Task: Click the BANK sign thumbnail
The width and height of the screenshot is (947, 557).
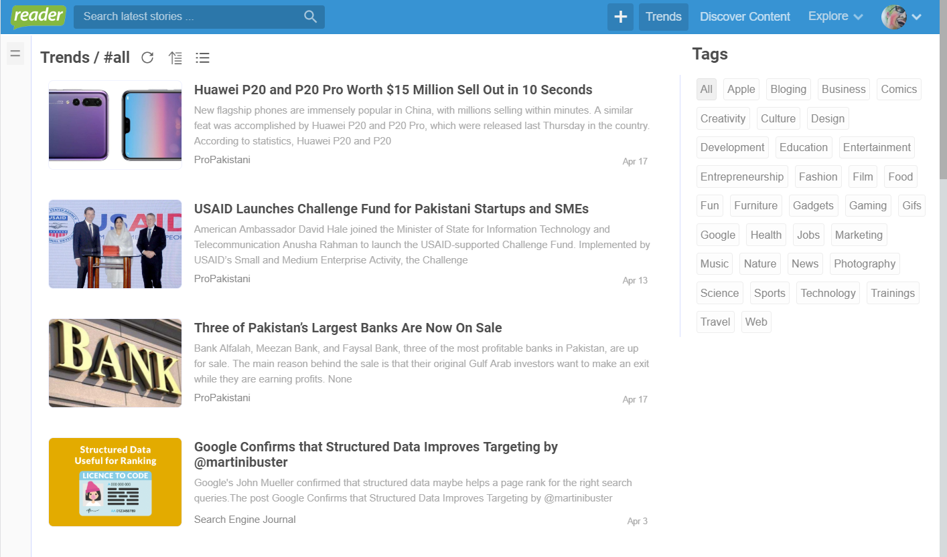Action: pyautogui.click(x=115, y=363)
